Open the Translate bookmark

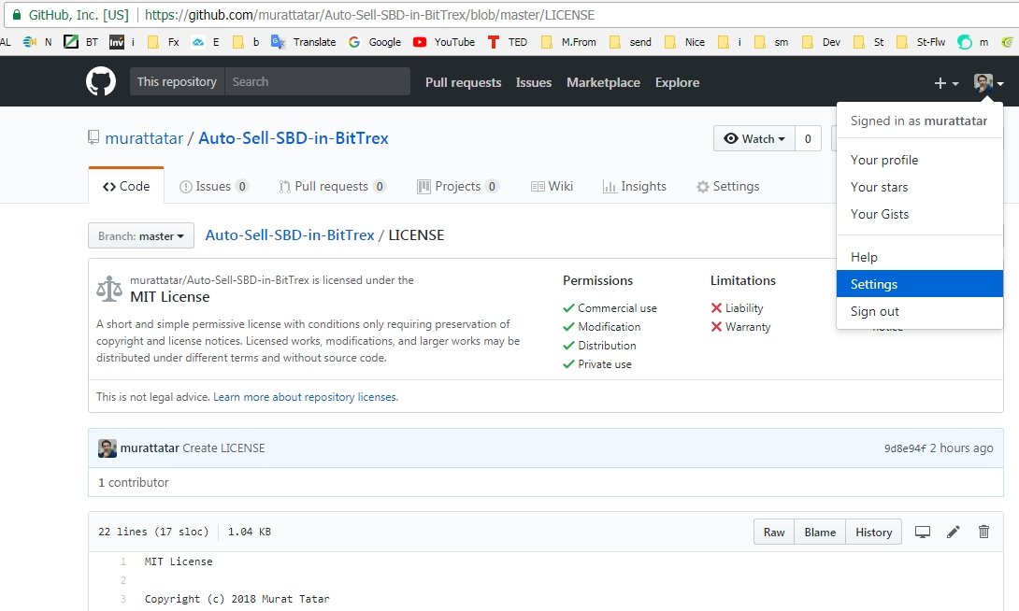[x=304, y=42]
